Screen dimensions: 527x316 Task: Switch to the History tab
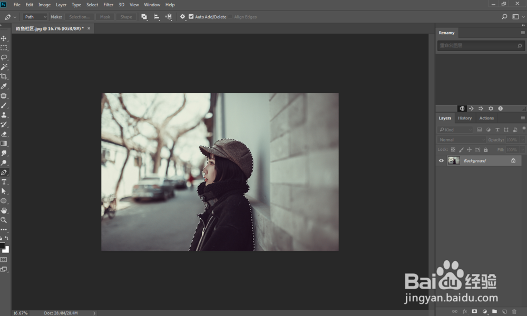pyautogui.click(x=464, y=118)
